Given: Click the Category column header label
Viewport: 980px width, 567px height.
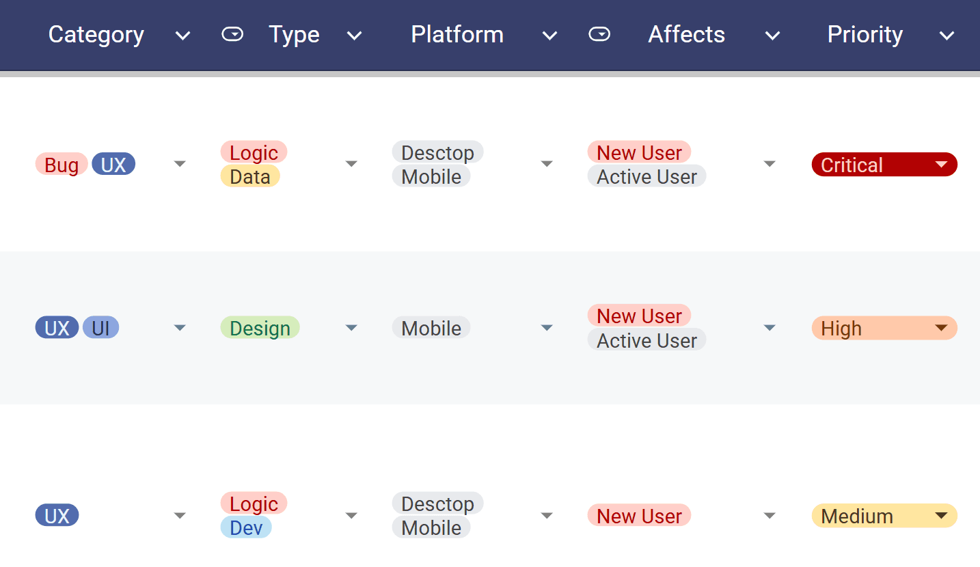Looking at the screenshot, I should pyautogui.click(x=96, y=35).
